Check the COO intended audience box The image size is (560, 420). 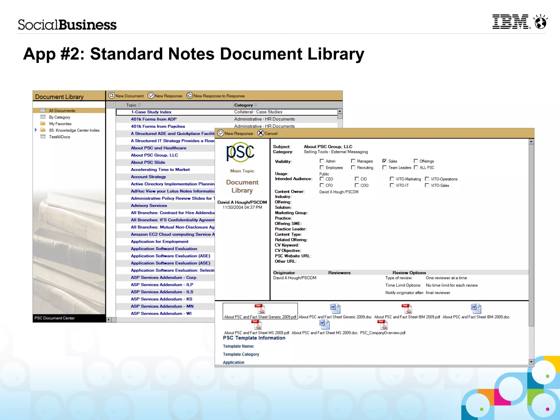[x=357, y=185]
